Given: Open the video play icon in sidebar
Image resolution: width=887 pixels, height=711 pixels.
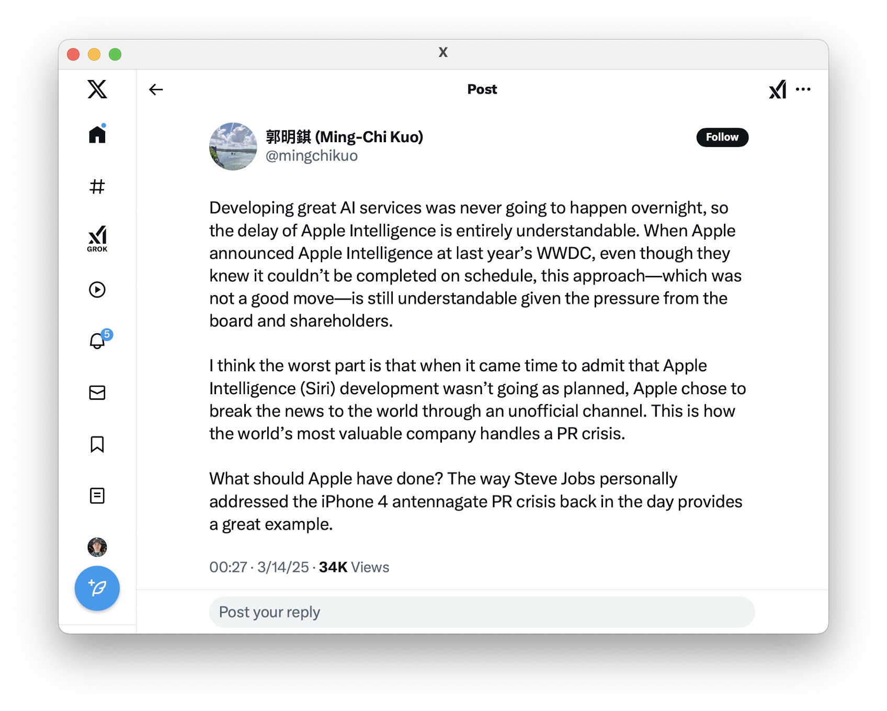Looking at the screenshot, I should pyautogui.click(x=97, y=290).
